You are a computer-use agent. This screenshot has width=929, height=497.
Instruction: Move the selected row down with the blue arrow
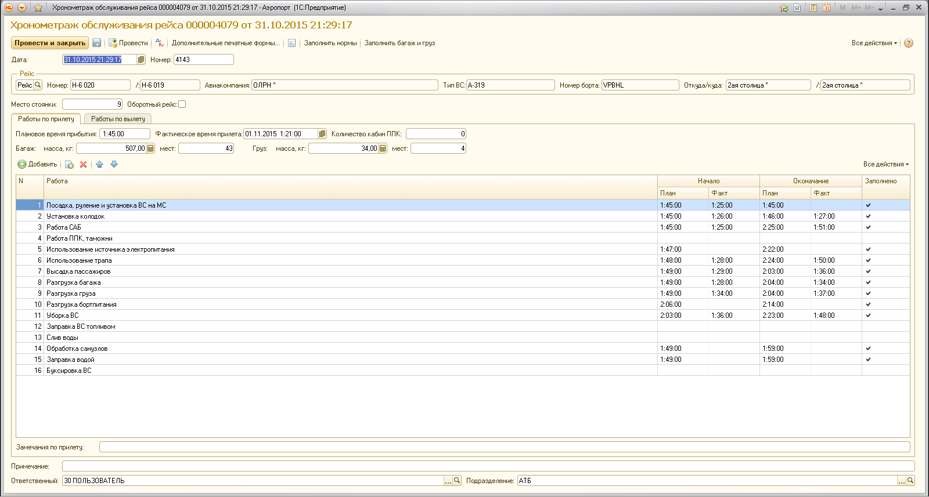coord(114,165)
